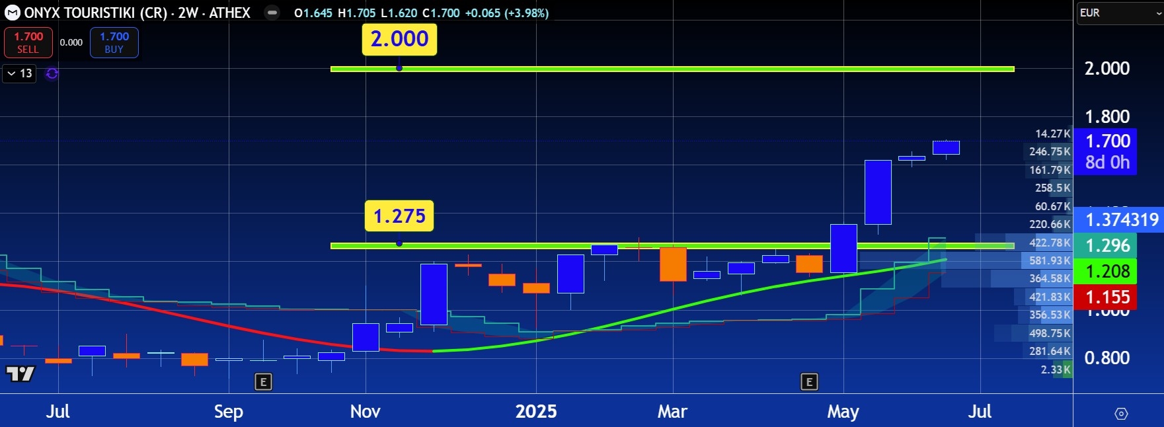Click the market status minus icon
Screen dimensions: 1164x427
[x=272, y=13]
